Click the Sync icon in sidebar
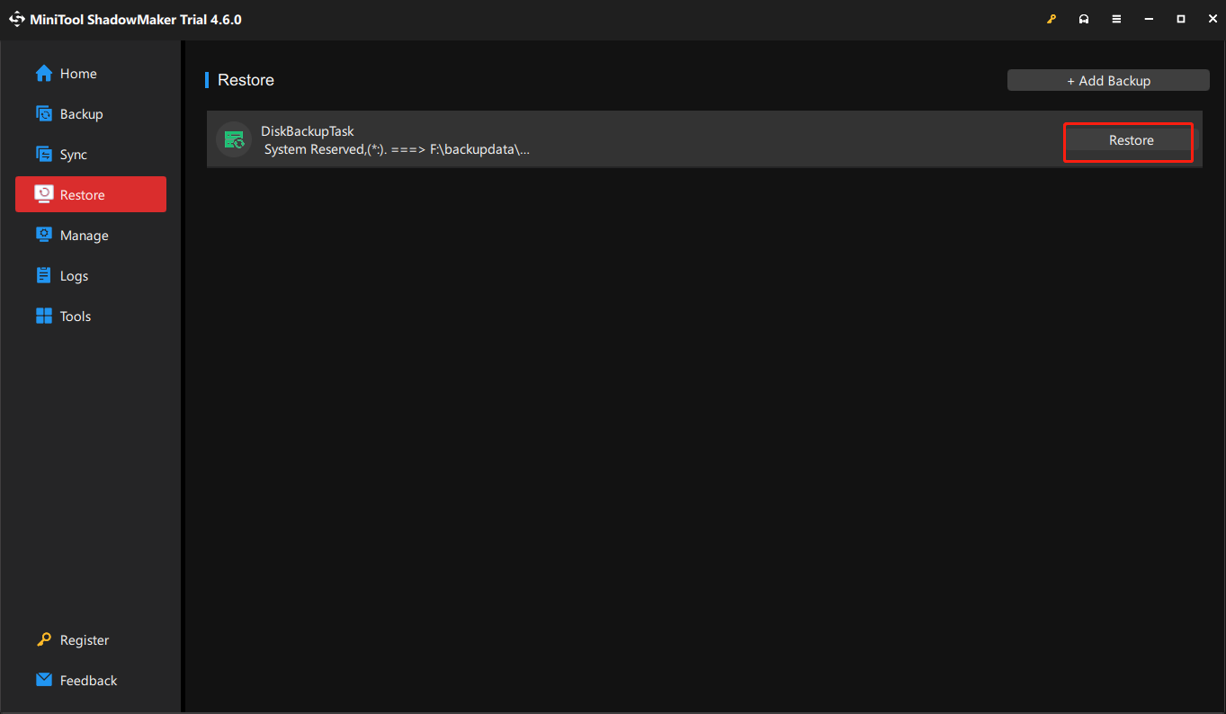Screen dimensions: 1226x714 click(44, 154)
